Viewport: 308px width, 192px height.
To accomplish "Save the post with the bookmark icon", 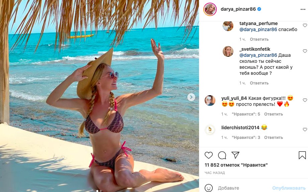I will pos(302,155).
